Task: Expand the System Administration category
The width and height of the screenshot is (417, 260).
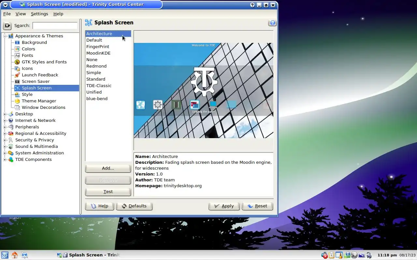Action: tap(5, 153)
